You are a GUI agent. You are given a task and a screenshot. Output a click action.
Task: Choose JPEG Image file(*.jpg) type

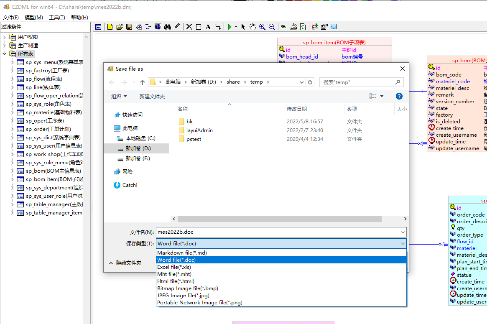click(x=281, y=296)
